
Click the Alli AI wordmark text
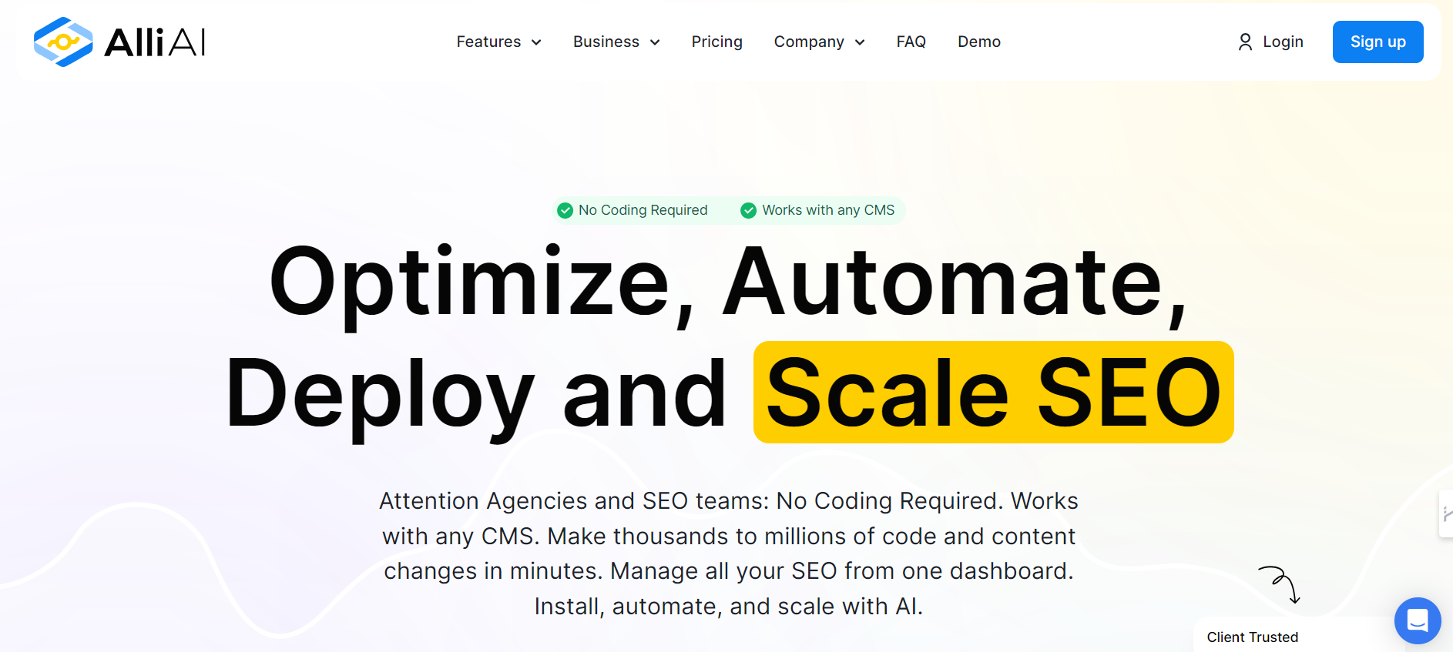(155, 42)
